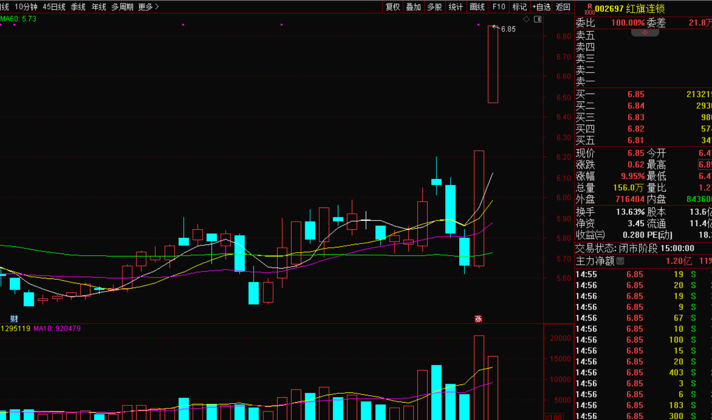
Task: Click the 涨跌 0.62 value
Action: 636,165
